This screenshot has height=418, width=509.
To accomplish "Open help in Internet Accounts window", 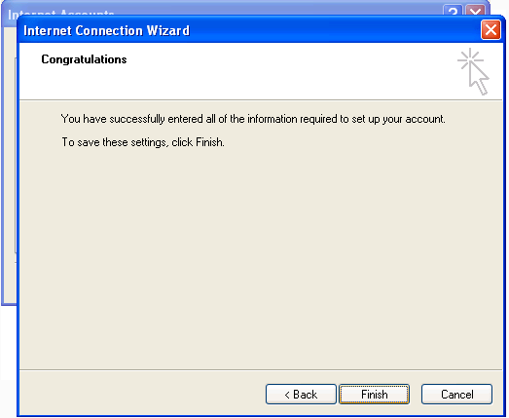I will [x=453, y=11].
